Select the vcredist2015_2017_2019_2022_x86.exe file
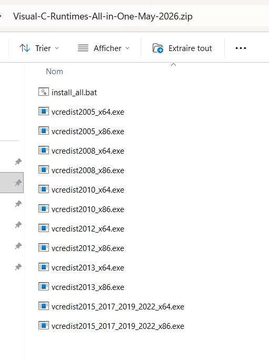 click(x=111, y=326)
